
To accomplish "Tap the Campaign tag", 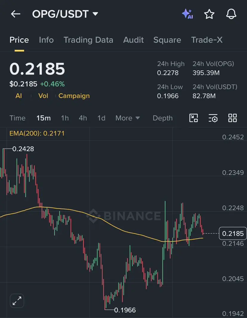I will (x=74, y=96).
